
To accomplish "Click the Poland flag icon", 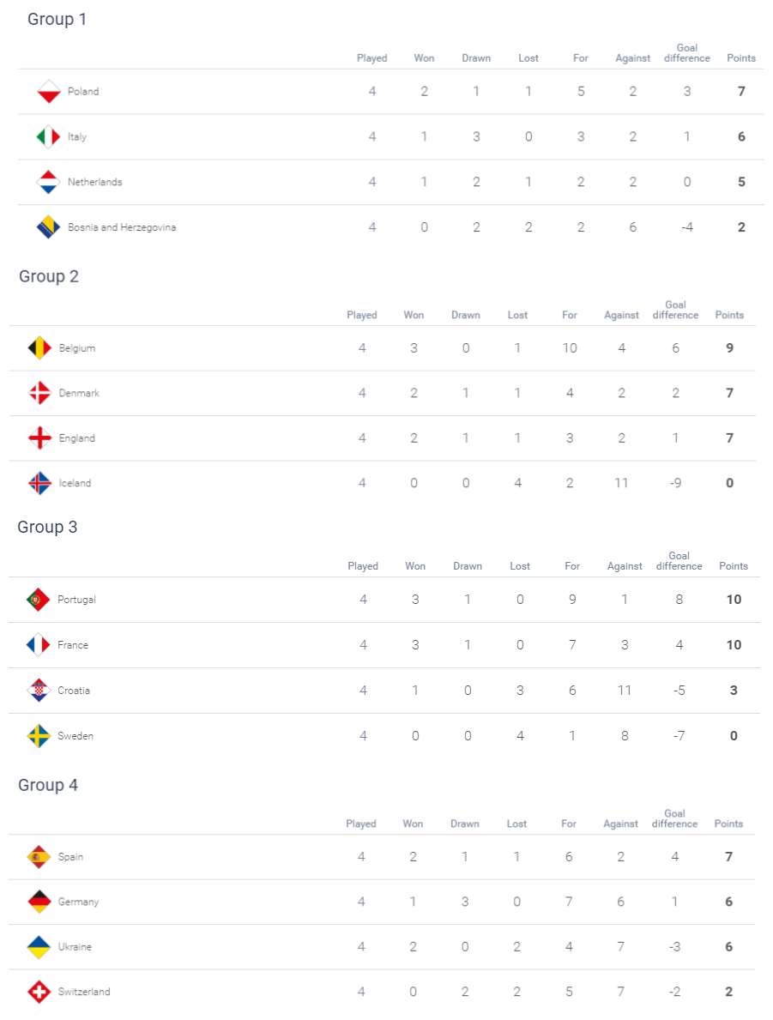I will click(x=49, y=92).
